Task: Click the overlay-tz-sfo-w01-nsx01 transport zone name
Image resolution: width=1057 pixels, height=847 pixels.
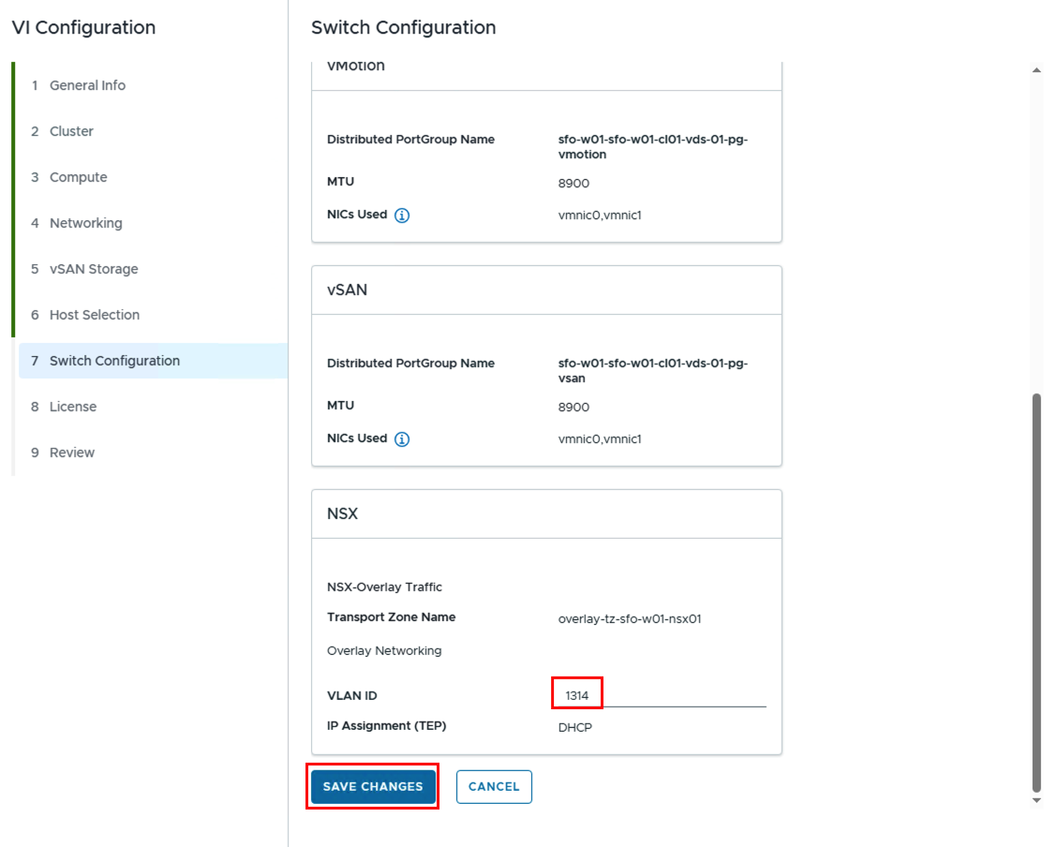Action: 630,618
